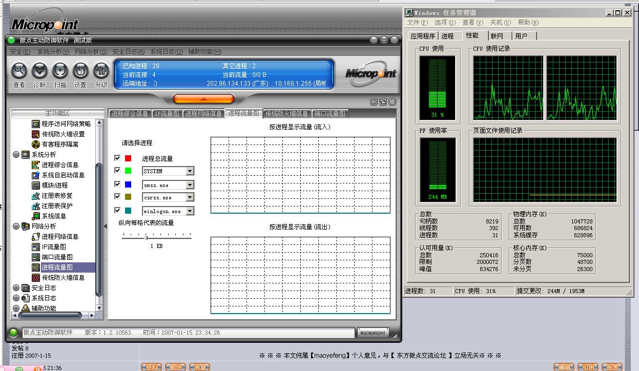Open 传统防火墙信息 in the sidebar tree
The height and width of the screenshot is (371, 639).
(63, 277)
